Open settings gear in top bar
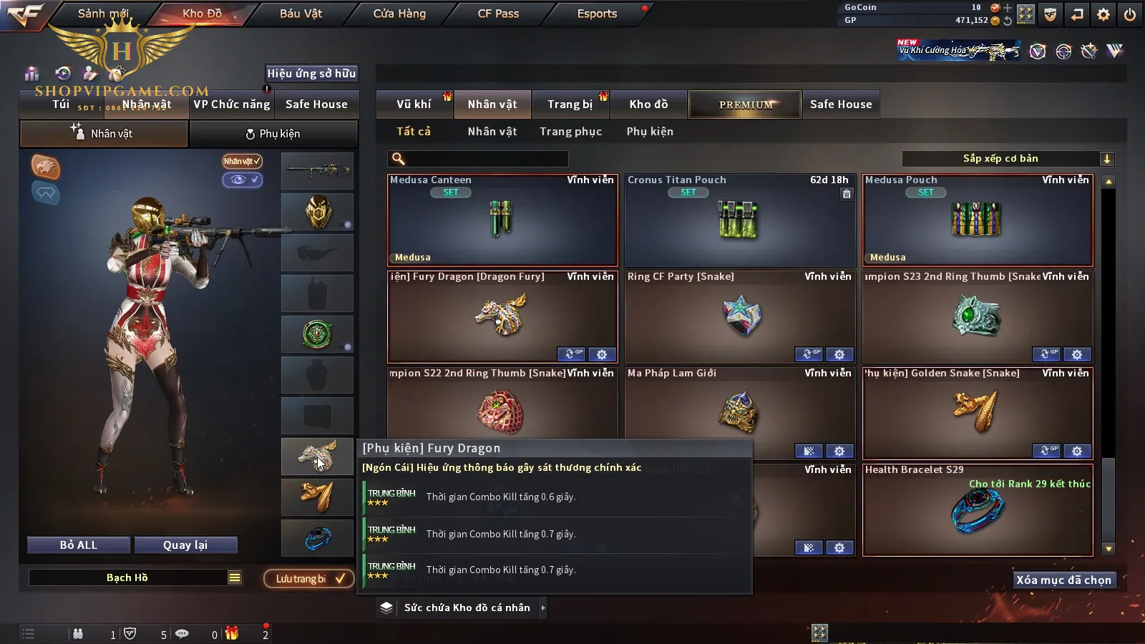Viewport: 1145px width, 644px height. pos(1103,14)
